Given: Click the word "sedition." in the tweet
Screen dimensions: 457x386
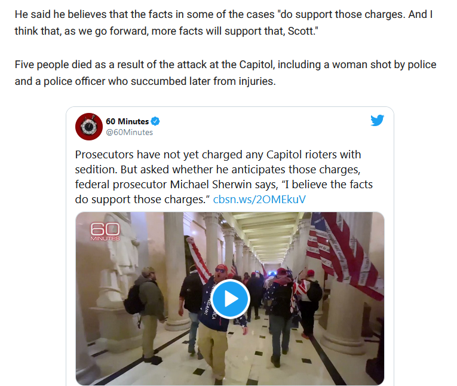Looking at the screenshot, I should [x=96, y=170].
